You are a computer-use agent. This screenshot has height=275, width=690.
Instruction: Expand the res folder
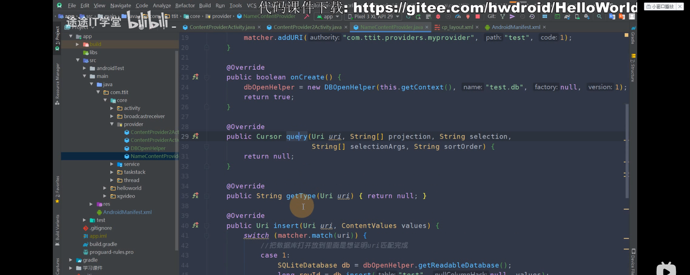point(91,204)
